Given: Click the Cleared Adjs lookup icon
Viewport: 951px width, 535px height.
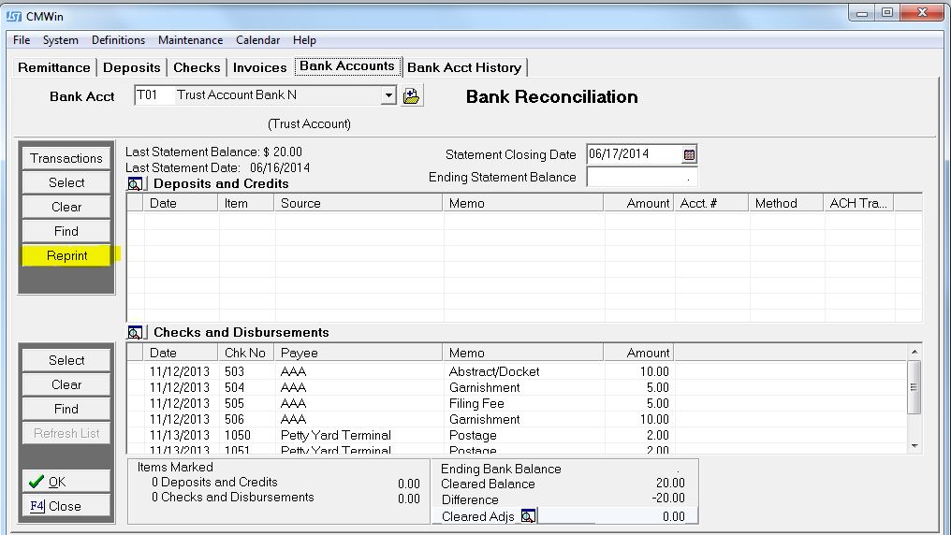Looking at the screenshot, I should [x=528, y=516].
